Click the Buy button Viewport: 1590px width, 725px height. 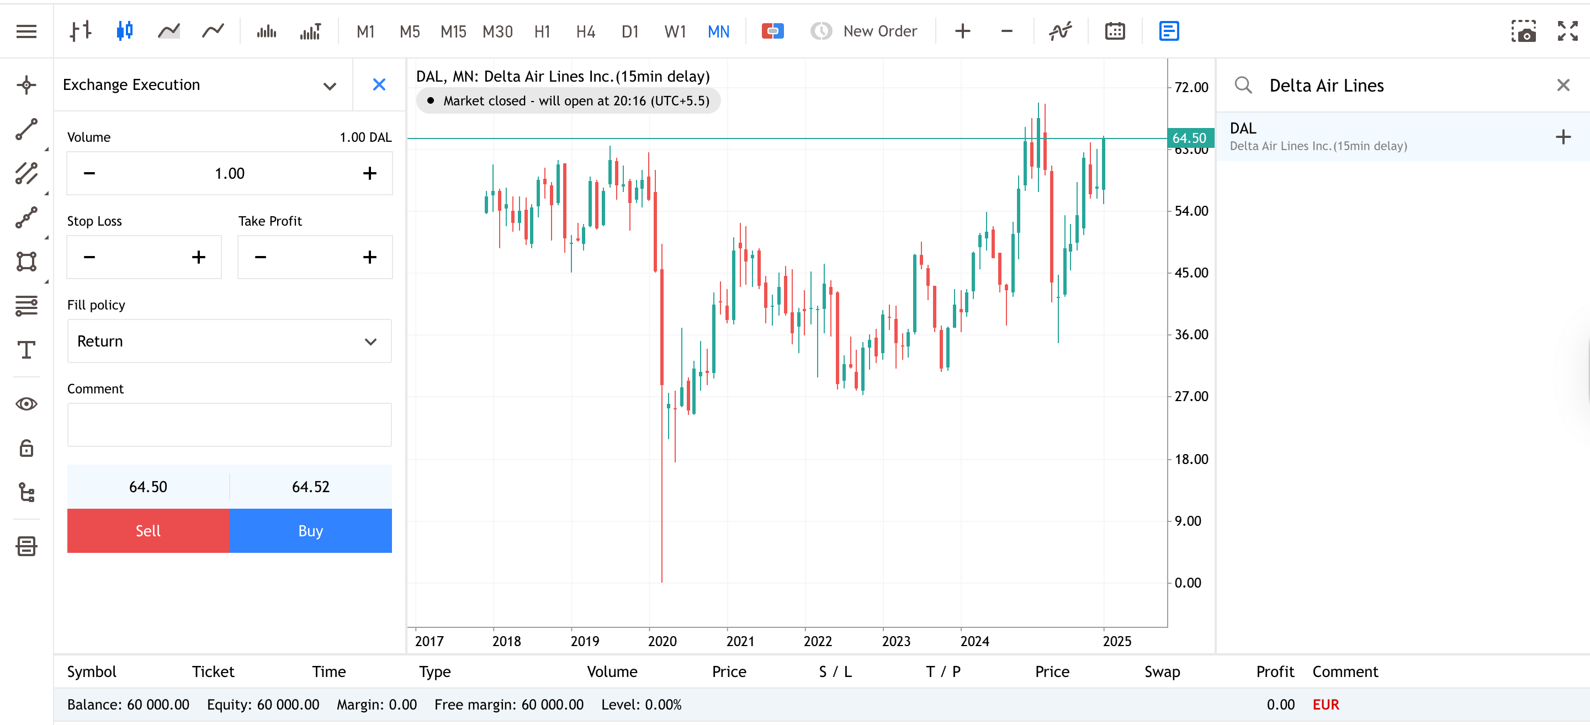(x=310, y=530)
